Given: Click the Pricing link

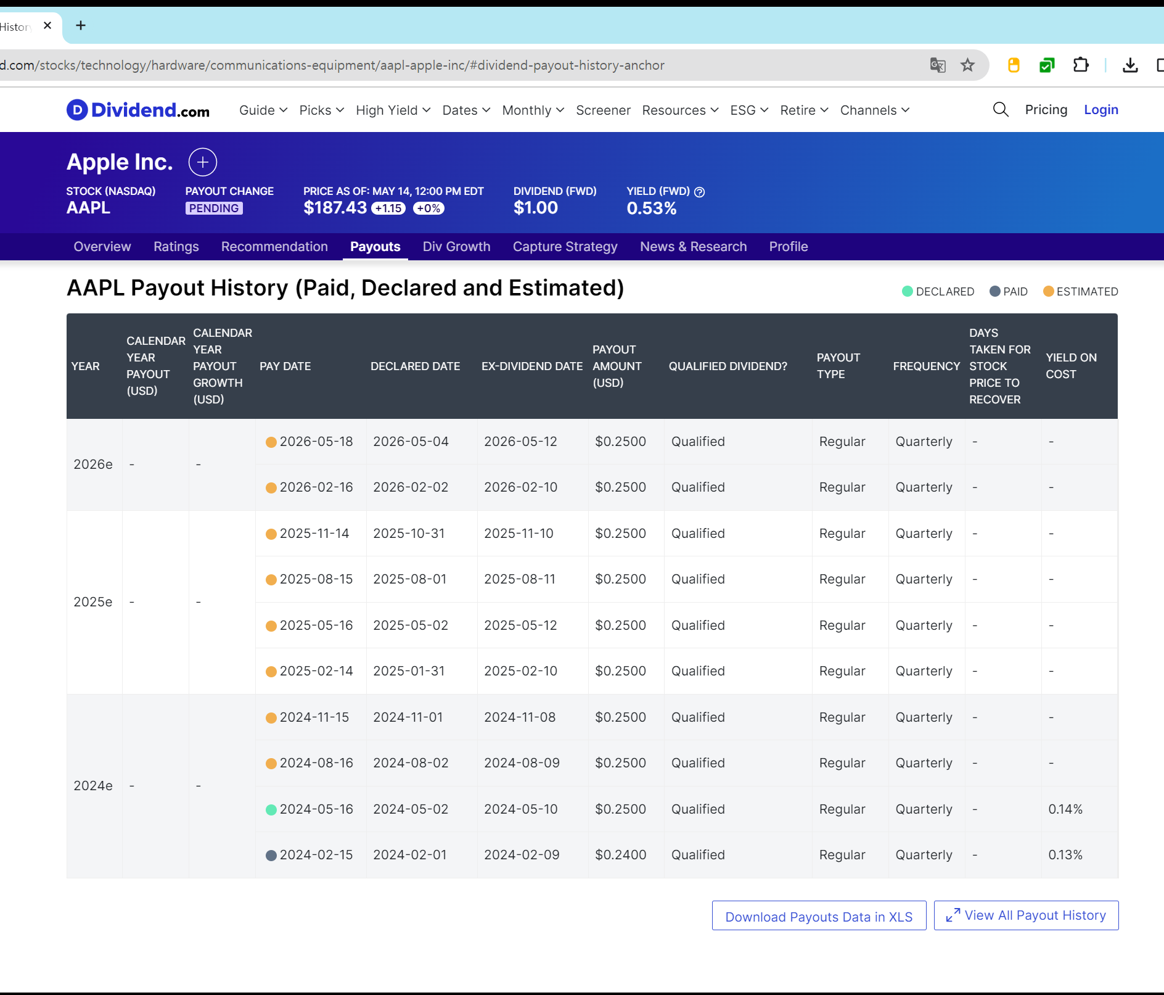Looking at the screenshot, I should click(1046, 110).
